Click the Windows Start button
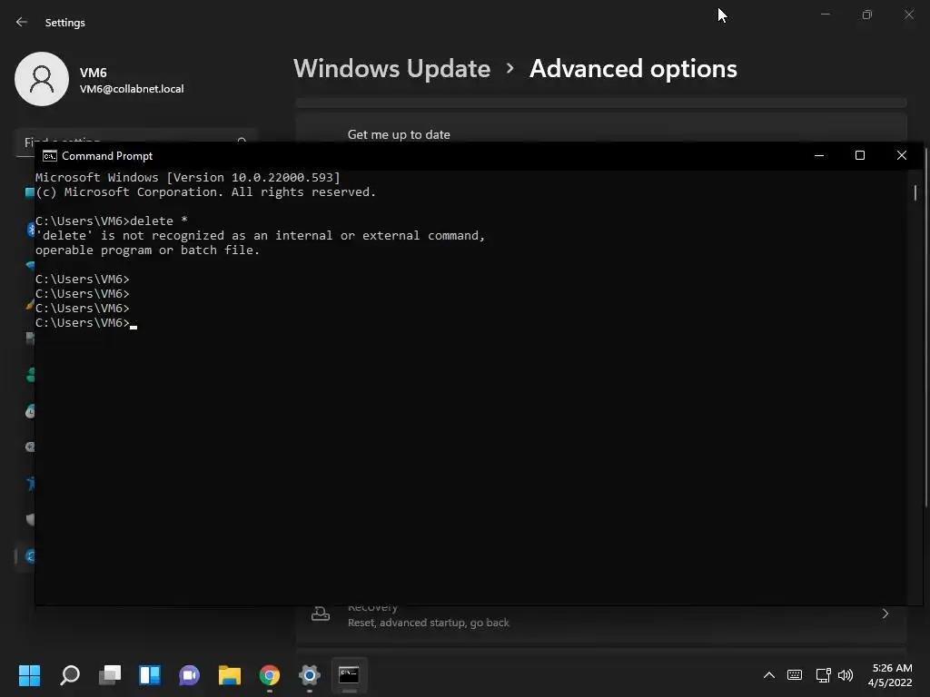Image resolution: width=930 pixels, height=697 pixels. (29, 675)
